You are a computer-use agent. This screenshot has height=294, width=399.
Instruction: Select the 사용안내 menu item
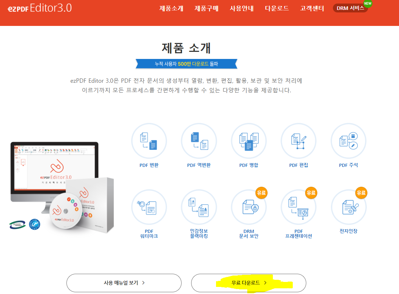242,9
